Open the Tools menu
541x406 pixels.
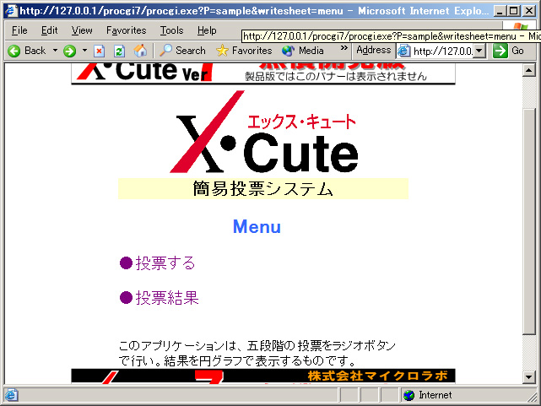(171, 30)
